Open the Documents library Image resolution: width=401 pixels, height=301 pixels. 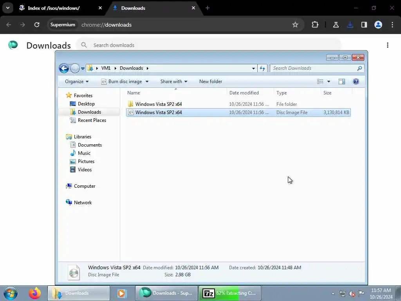[x=90, y=145]
